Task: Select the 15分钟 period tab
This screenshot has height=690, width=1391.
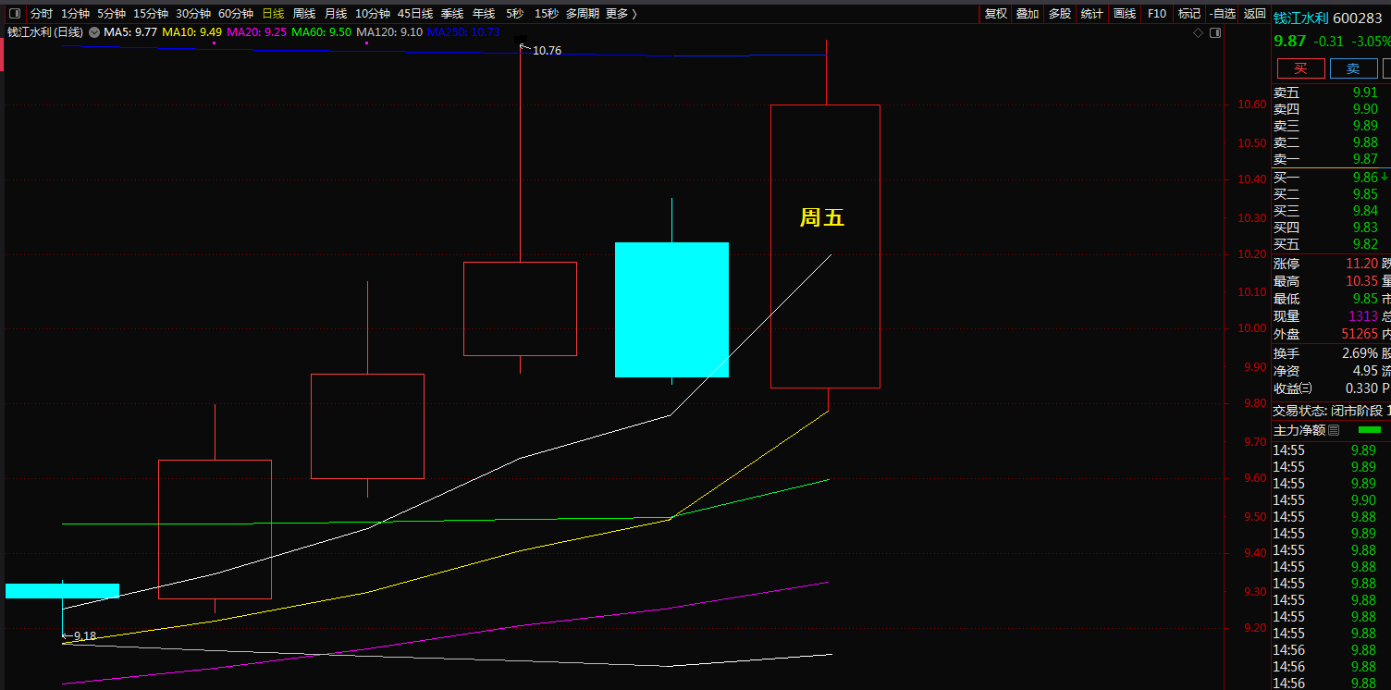Action: click(151, 14)
